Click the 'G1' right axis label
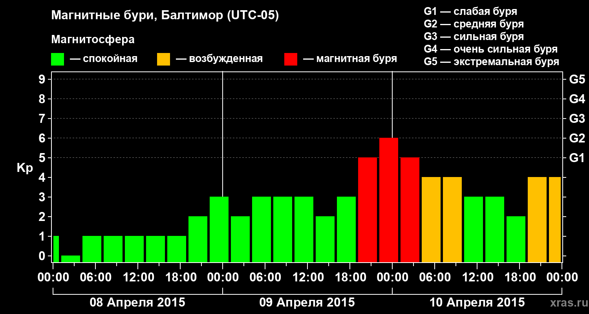Screen dimensions: 589x314 pyautogui.click(x=577, y=158)
